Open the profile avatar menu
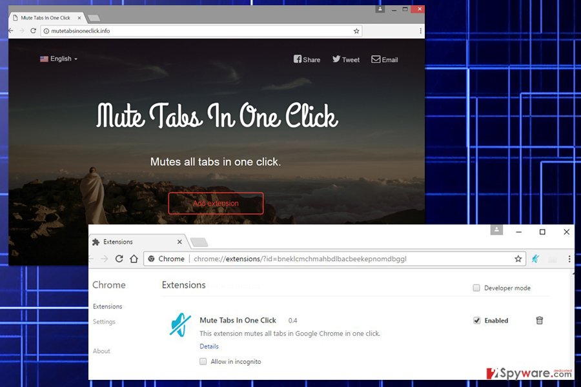Image resolution: width=581 pixels, height=387 pixels. click(496, 230)
